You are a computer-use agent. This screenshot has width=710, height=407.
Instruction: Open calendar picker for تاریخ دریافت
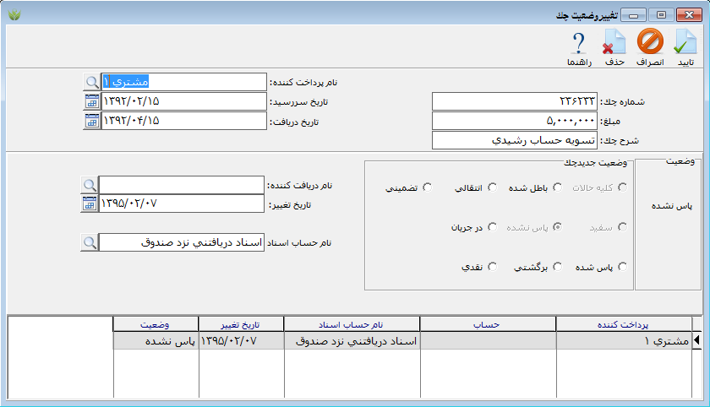click(x=91, y=121)
